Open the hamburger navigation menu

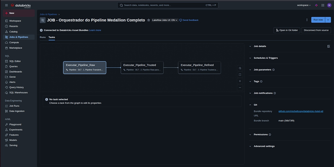6,5
